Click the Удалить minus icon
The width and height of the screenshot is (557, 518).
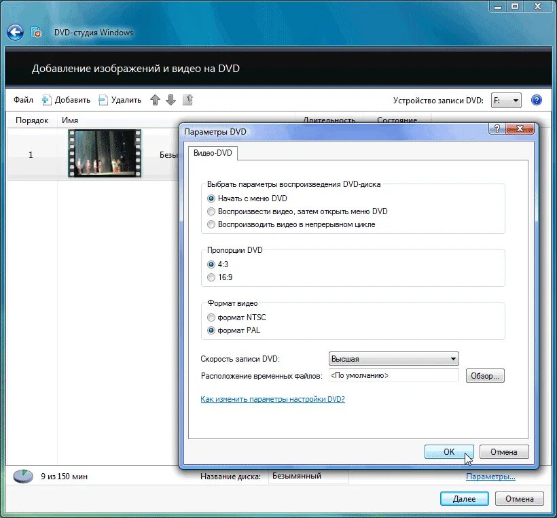[x=103, y=100]
